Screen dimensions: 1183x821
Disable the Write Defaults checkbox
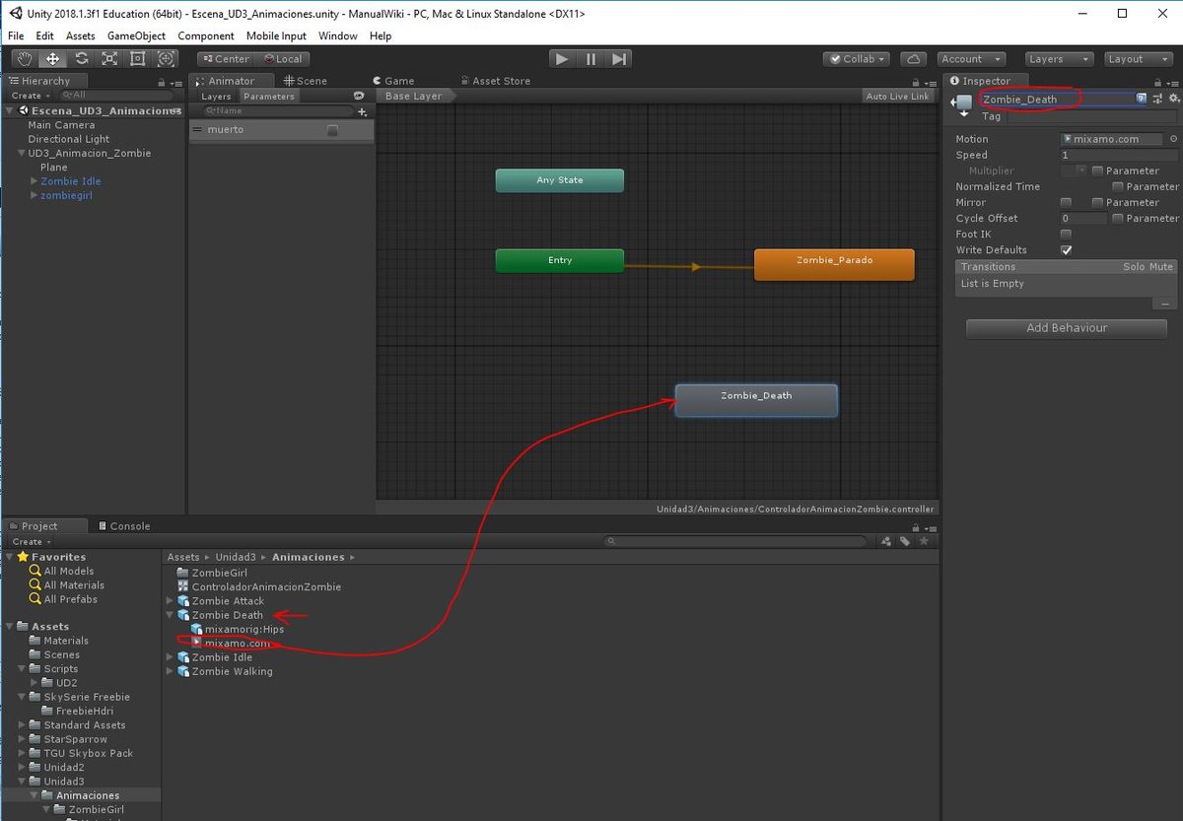point(1066,250)
